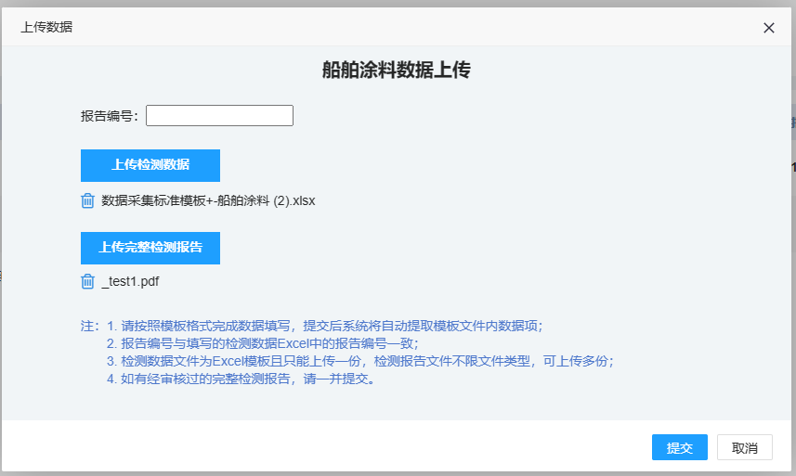The width and height of the screenshot is (796, 476).
Task: Click the 注: label before the notes
Action: [x=90, y=326]
